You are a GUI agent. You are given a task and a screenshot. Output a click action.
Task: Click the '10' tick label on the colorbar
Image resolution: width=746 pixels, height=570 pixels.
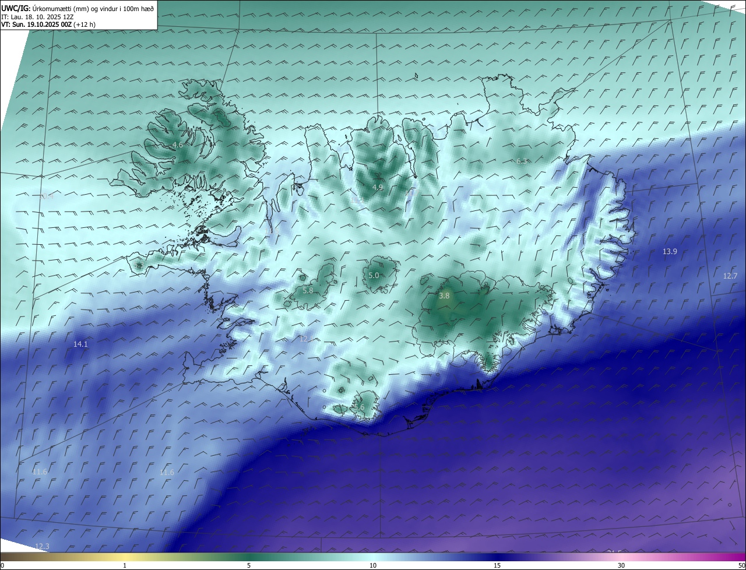click(x=373, y=565)
